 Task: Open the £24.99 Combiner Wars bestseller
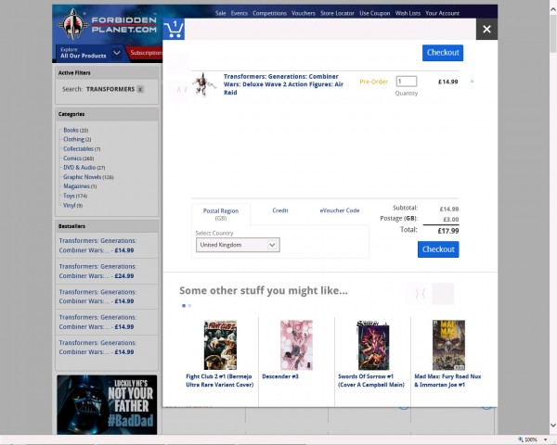pyautogui.click(x=97, y=271)
